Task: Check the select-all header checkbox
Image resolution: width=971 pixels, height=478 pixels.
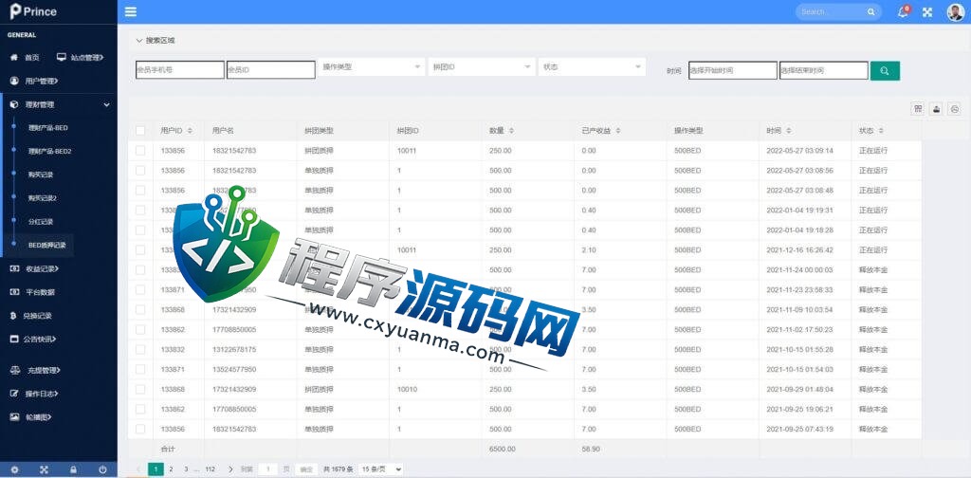Action: [140, 131]
